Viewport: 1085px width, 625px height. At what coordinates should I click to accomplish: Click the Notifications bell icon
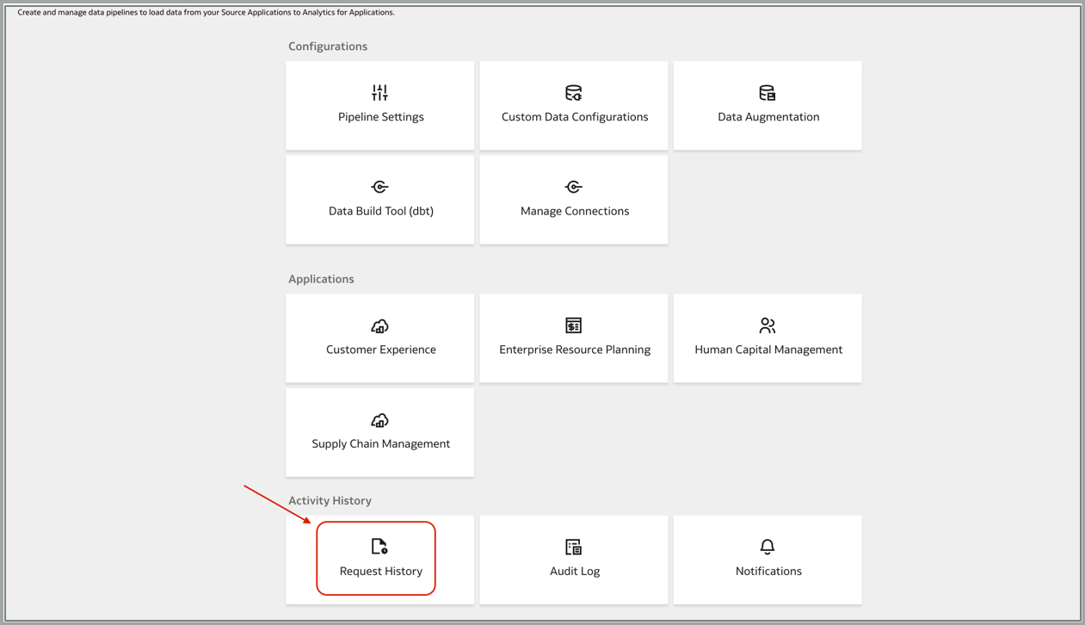pos(767,547)
